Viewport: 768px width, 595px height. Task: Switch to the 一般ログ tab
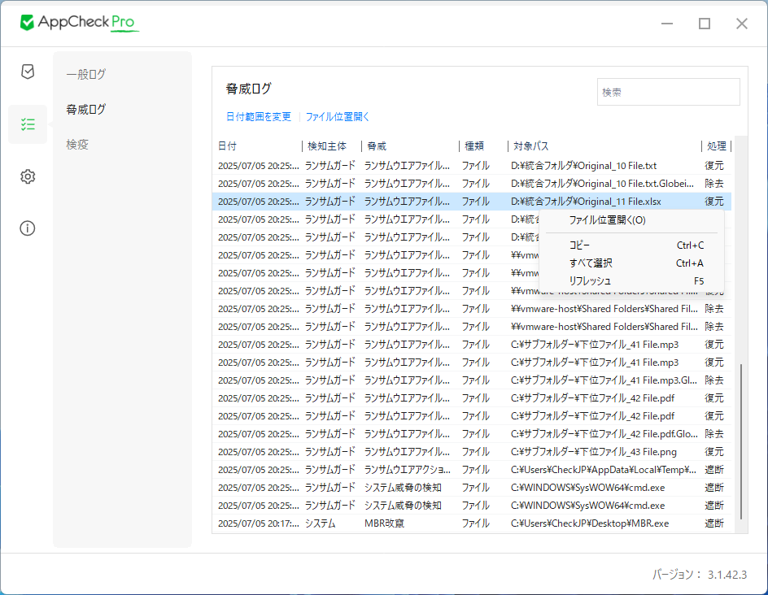[86, 75]
